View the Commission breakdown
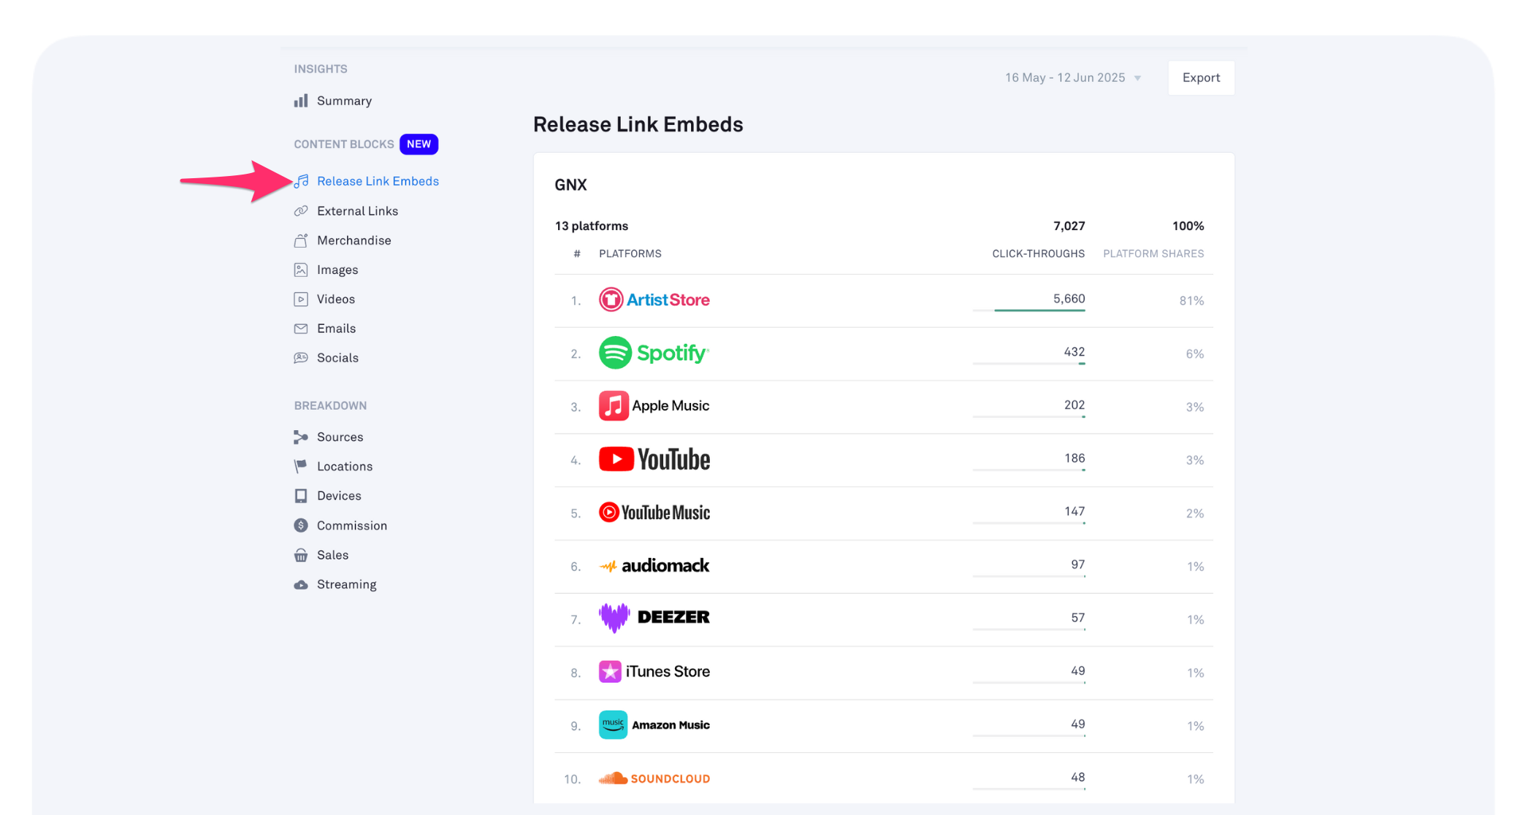 [x=352, y=526]
